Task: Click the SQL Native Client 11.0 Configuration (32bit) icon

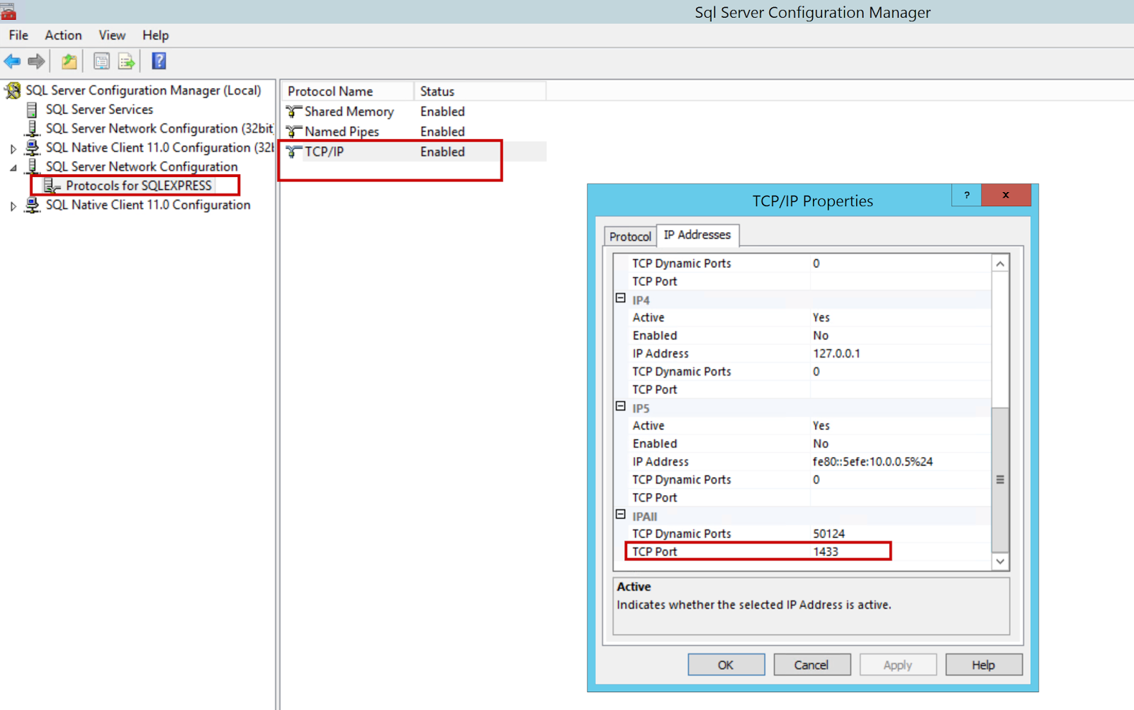Action: tap(33, 147)
